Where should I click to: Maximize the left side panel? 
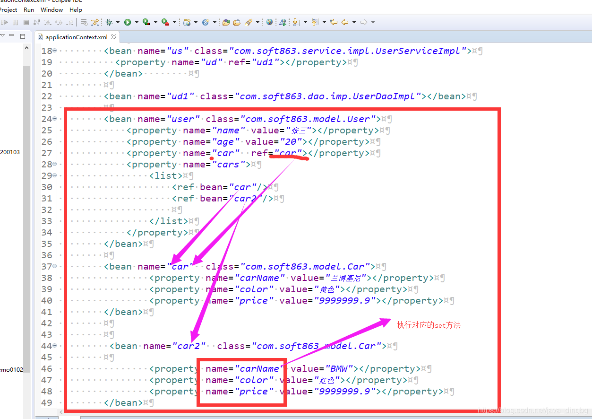click(x=23, y=36)
